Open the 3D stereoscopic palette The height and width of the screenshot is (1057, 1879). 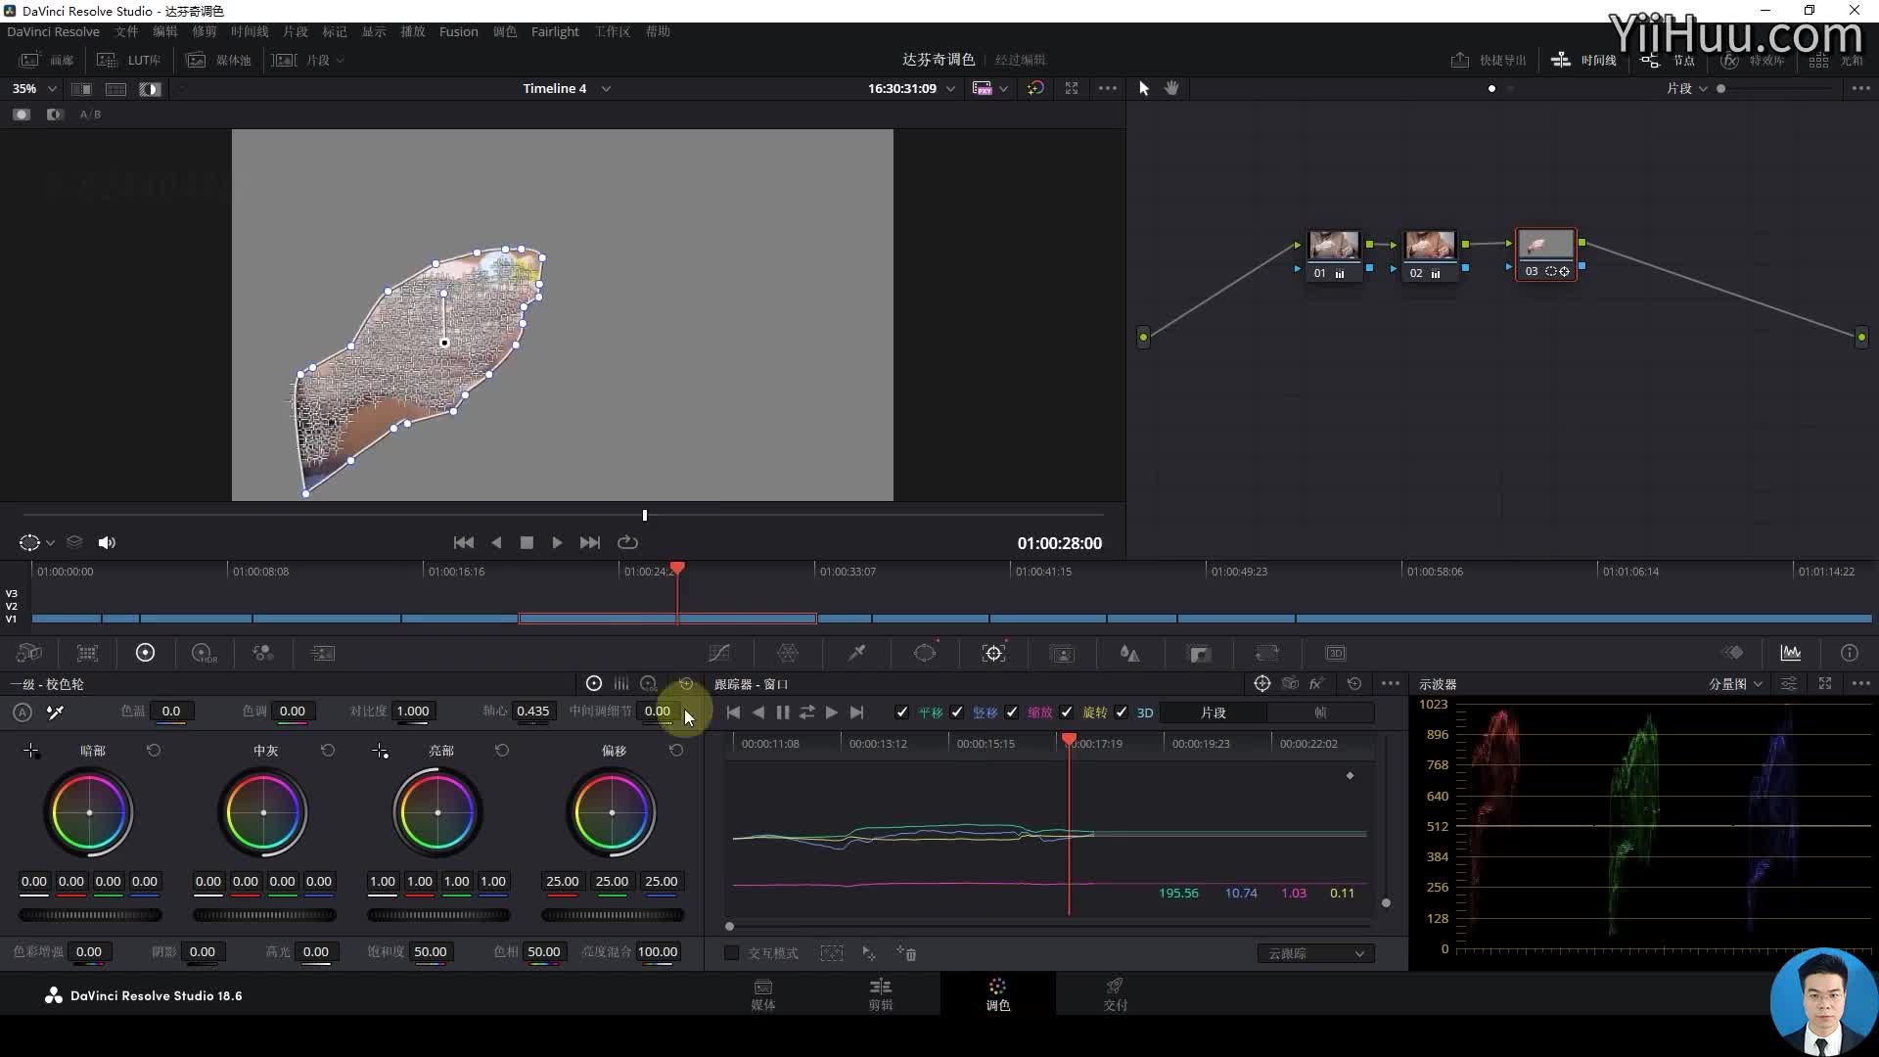pyautogui.click(x=1336, y=653)
